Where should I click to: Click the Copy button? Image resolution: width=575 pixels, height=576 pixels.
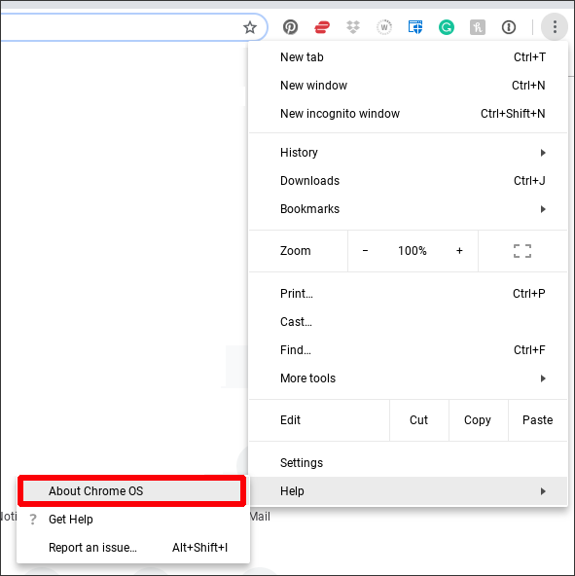point(478,420)
